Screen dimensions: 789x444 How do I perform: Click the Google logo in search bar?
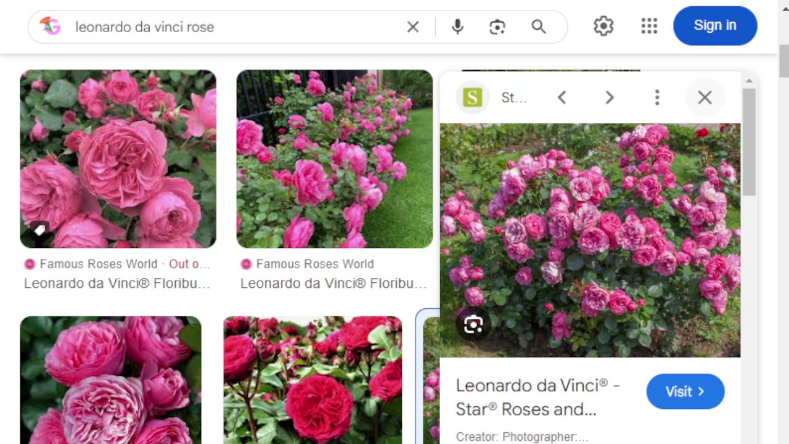(x=50, y=26)
